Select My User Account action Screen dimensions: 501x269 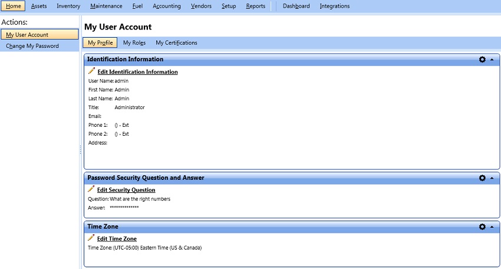tap(39, 35)
